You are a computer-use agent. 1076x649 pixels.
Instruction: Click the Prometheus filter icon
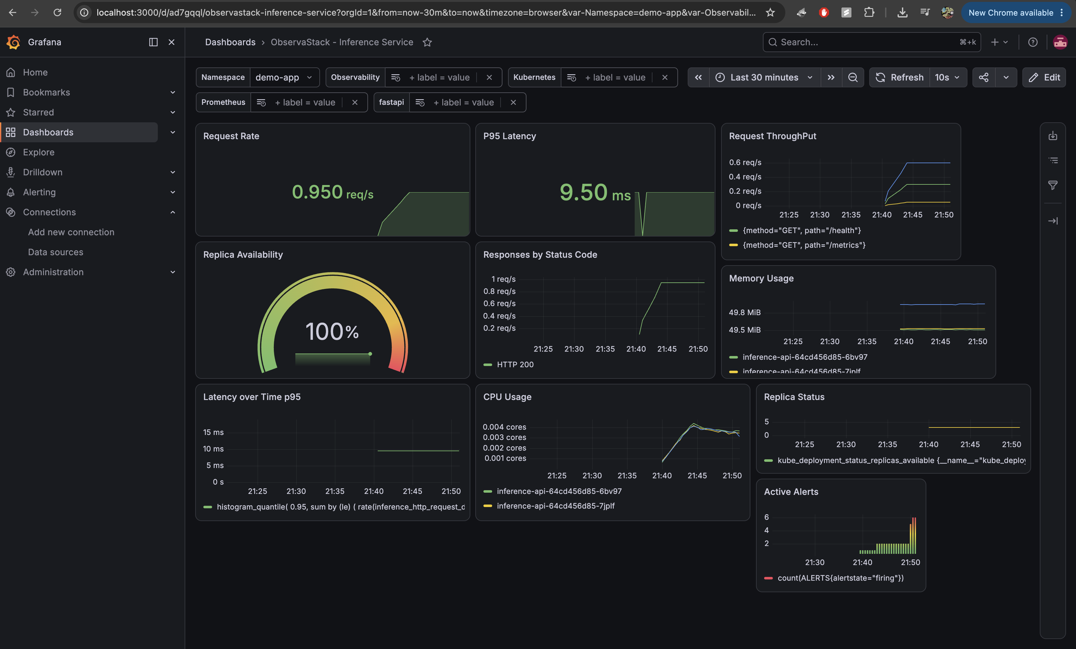[x=261, y=103]
